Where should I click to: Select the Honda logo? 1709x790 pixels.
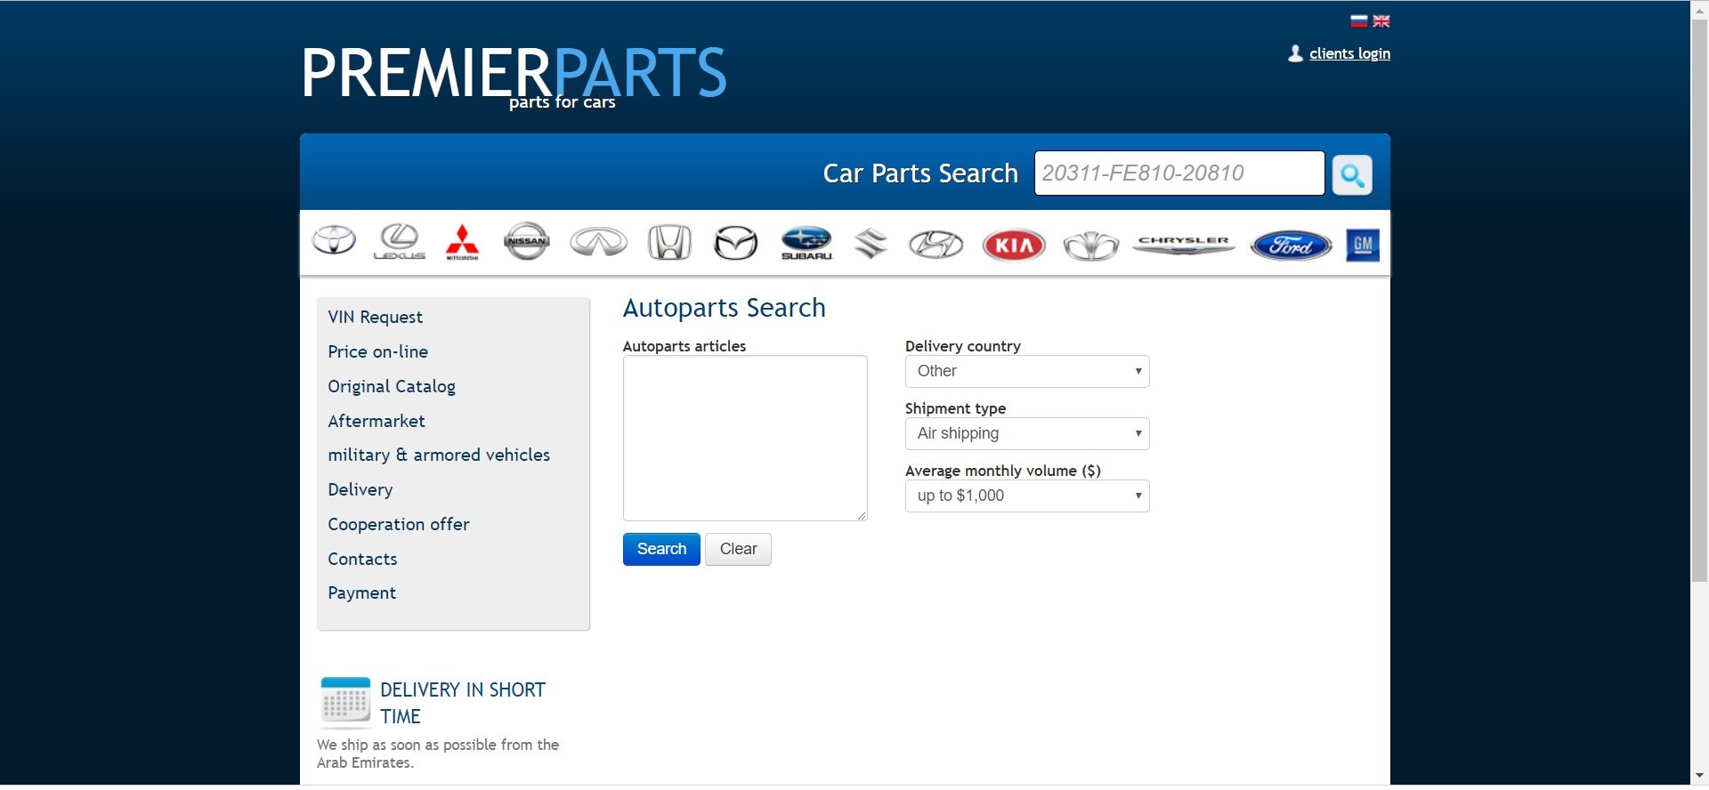(x=669, y=242)
